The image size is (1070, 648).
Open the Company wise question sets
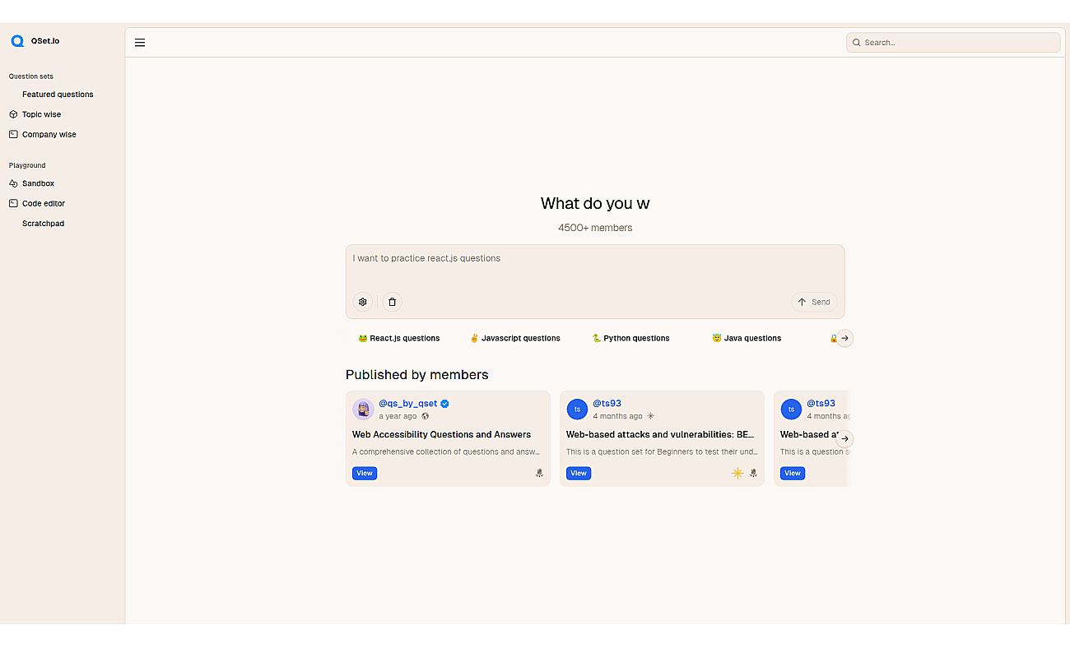coord(49,134)
